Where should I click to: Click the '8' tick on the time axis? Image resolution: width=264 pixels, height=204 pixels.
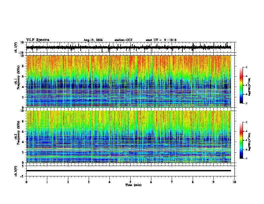pyautogui.click(x=193, y=182)
